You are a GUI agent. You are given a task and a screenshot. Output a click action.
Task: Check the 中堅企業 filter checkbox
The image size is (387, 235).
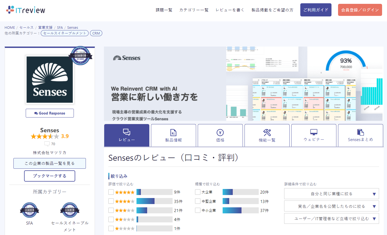pos(198,201)
